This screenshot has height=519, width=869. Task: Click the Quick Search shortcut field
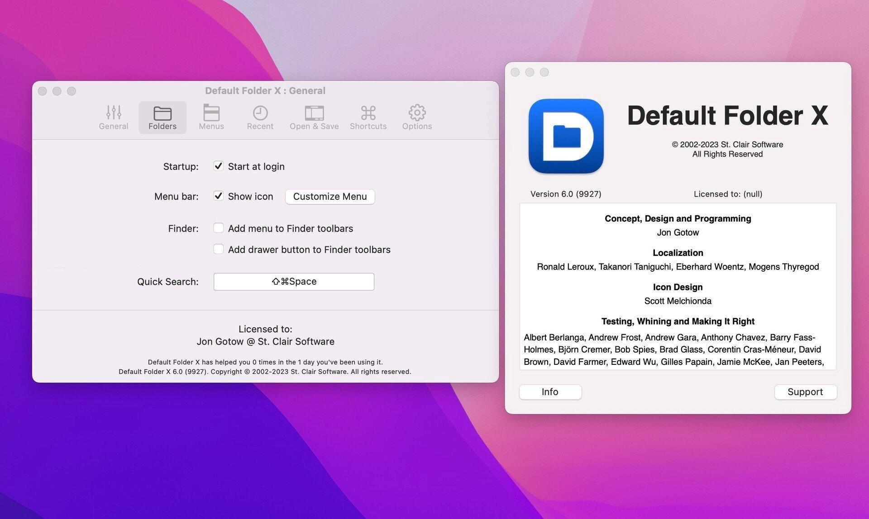coord(294,281)
